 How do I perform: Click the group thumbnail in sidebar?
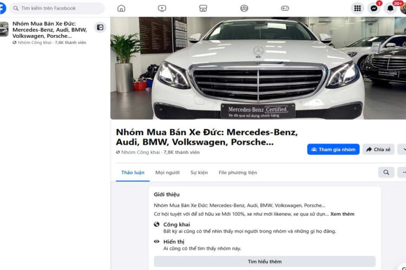[x=4, y=29]
